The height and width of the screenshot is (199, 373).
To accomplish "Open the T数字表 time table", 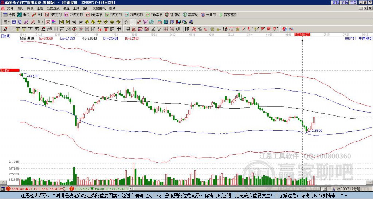I will click(154, 15).
